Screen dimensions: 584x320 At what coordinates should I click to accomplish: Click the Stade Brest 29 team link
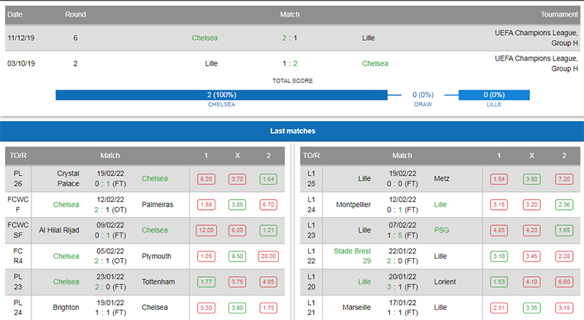353,256
